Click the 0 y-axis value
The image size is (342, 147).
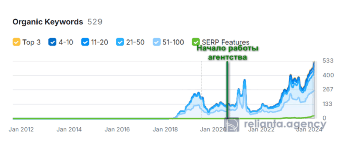[324, 118]
